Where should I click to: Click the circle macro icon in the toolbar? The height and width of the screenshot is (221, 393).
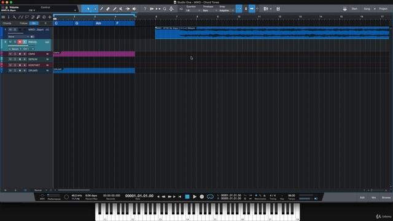(x=165, y=9)
